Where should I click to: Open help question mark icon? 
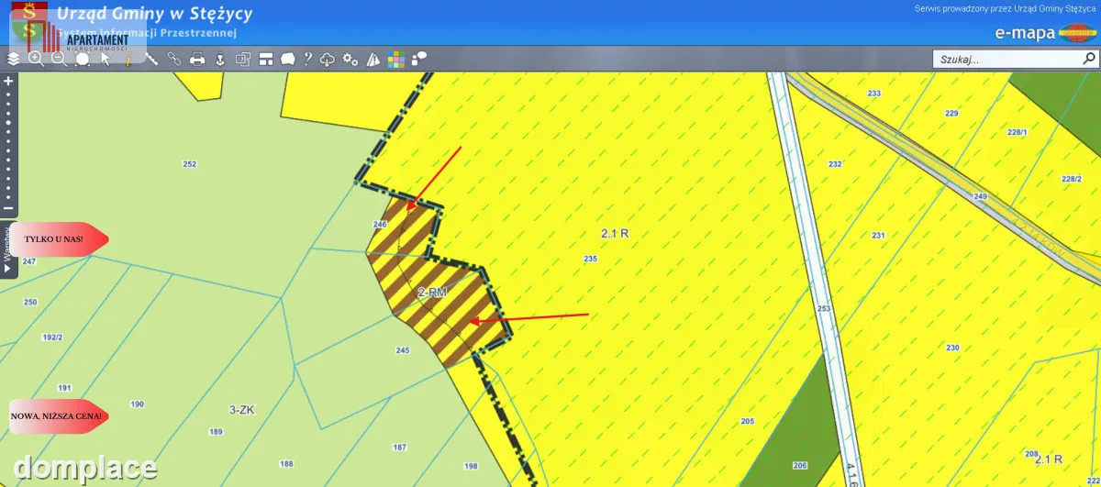tap(307, 59)
